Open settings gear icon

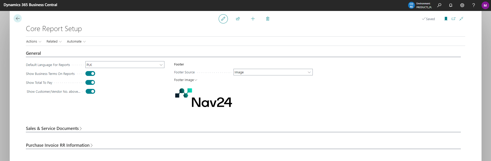(462, 5)
